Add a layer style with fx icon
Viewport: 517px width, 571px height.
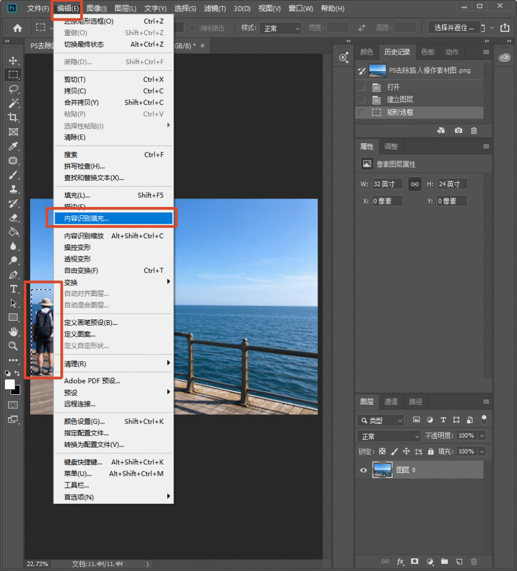pos(400,562)
